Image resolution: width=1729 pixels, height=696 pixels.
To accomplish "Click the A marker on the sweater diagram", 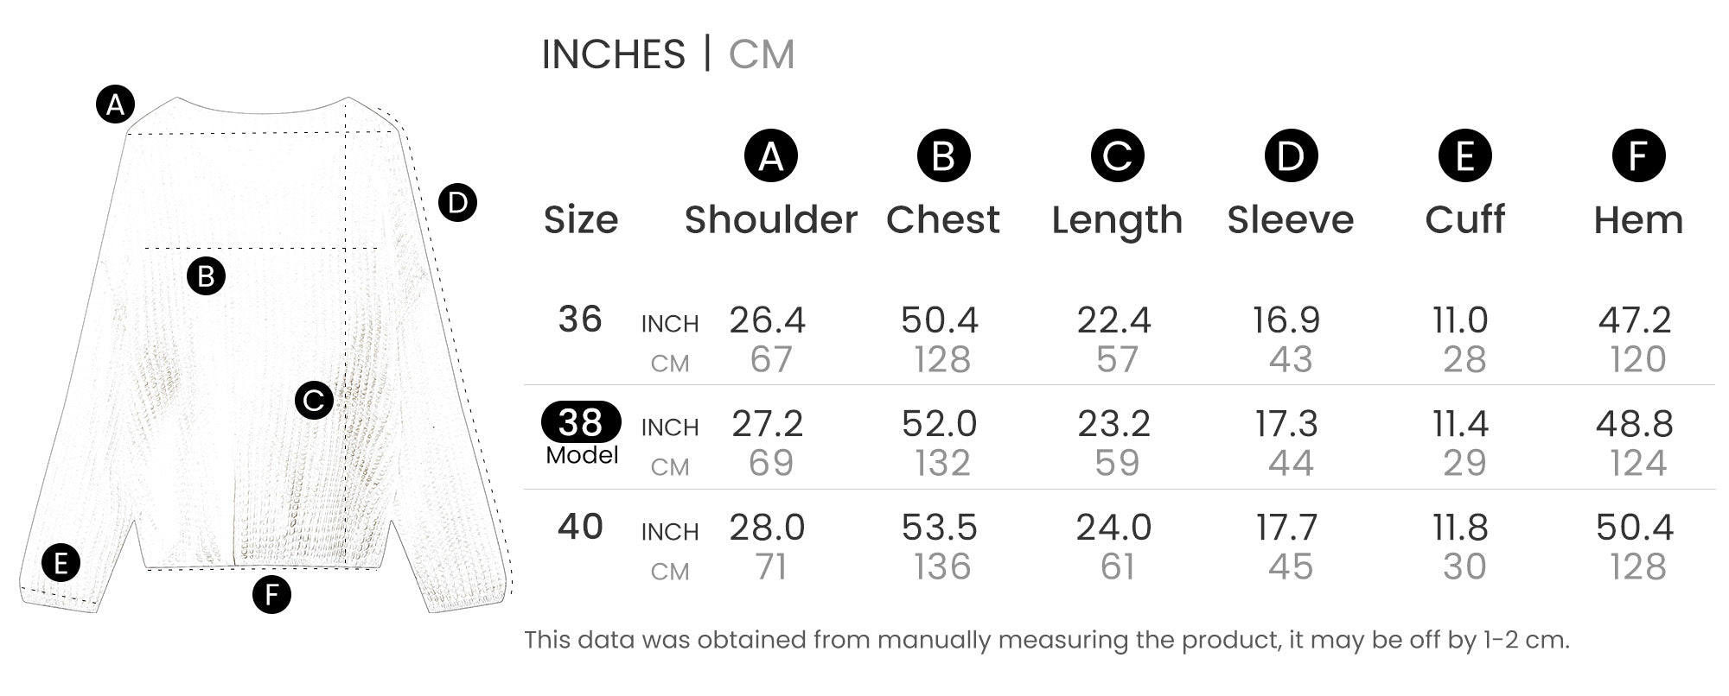I will coord(115,104).
